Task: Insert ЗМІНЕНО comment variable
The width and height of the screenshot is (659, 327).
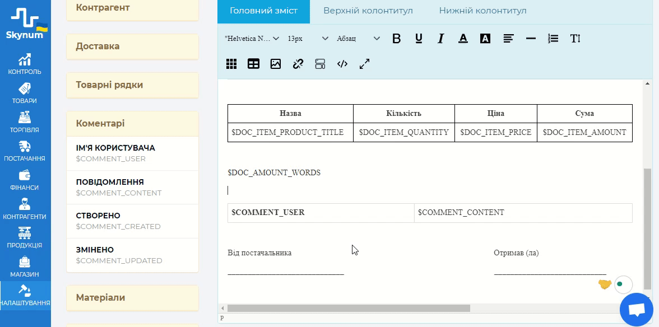Action: point(132,255)
